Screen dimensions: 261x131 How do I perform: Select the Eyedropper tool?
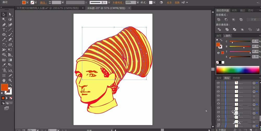click(4, 65)
